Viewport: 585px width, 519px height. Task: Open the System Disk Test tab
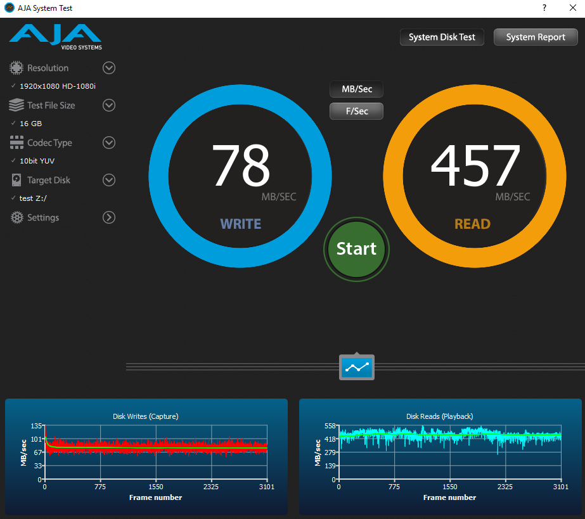point(442,37)
